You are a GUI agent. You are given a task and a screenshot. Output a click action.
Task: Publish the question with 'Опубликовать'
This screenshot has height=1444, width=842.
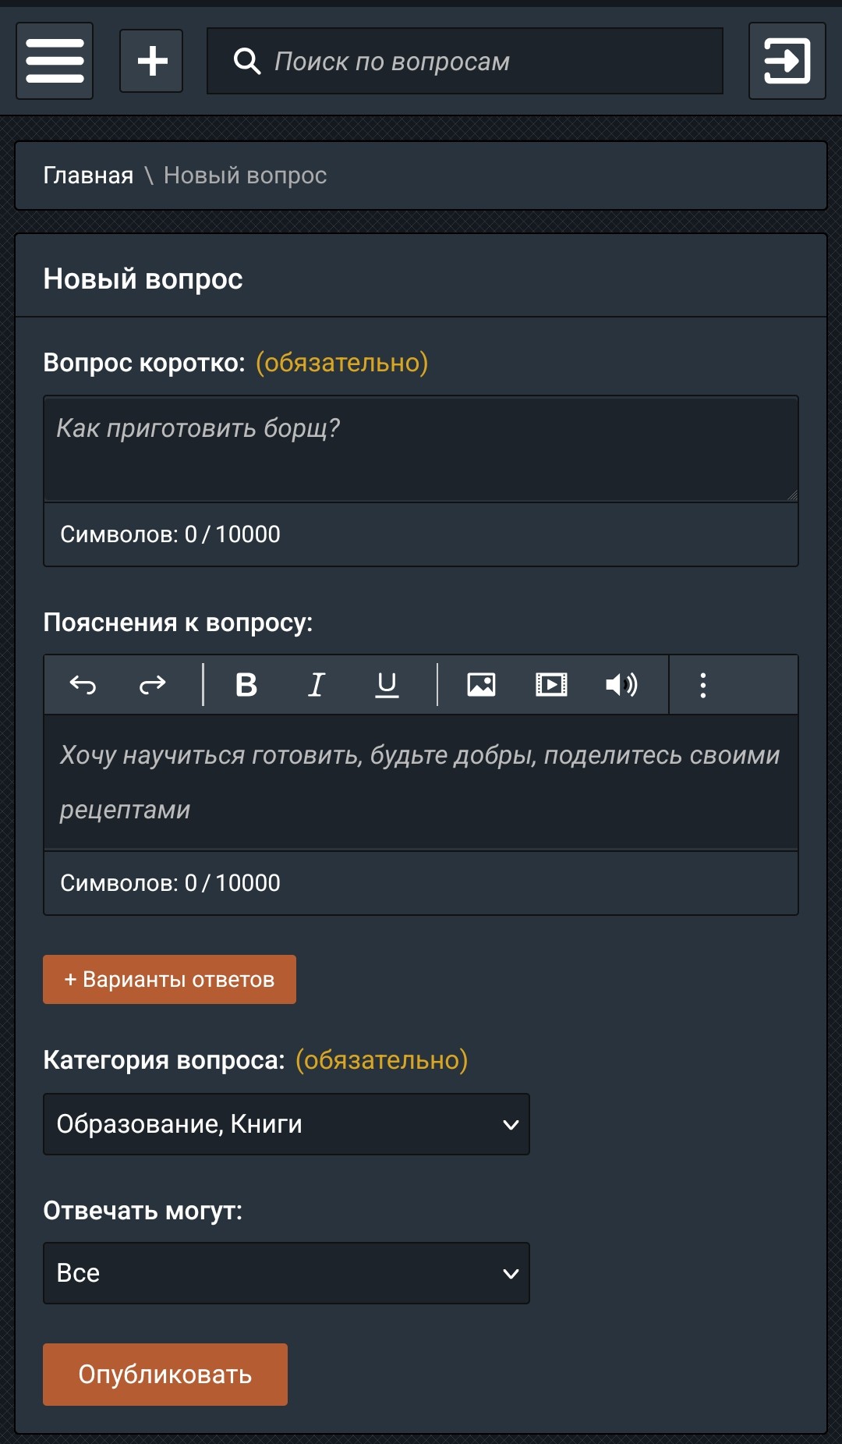coord(165,1375)
